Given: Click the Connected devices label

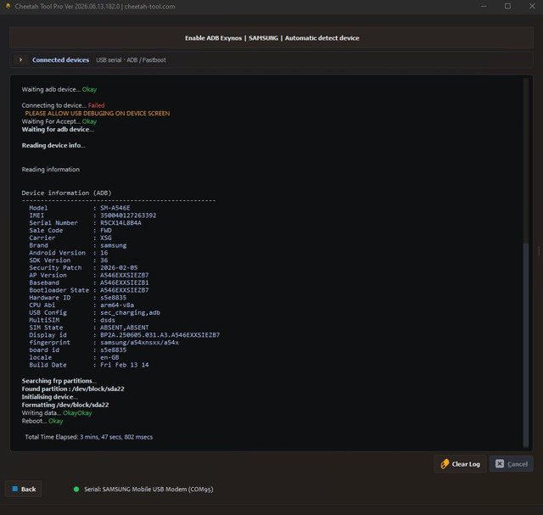Looking at the screenshot, I should [x=60, y=60].
